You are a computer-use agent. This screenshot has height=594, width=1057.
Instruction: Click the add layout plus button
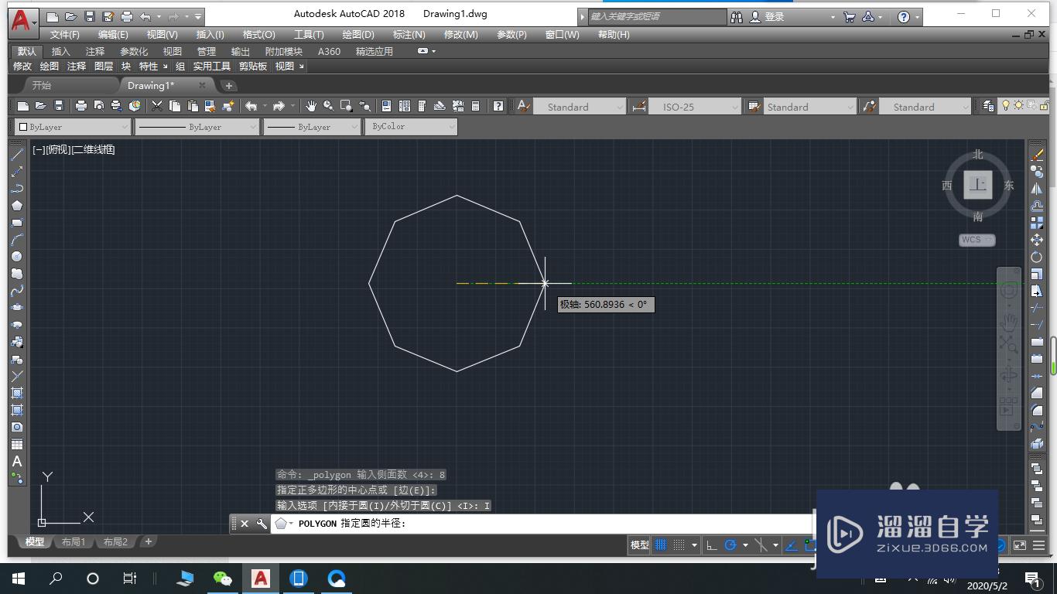[x=149, y=542]
